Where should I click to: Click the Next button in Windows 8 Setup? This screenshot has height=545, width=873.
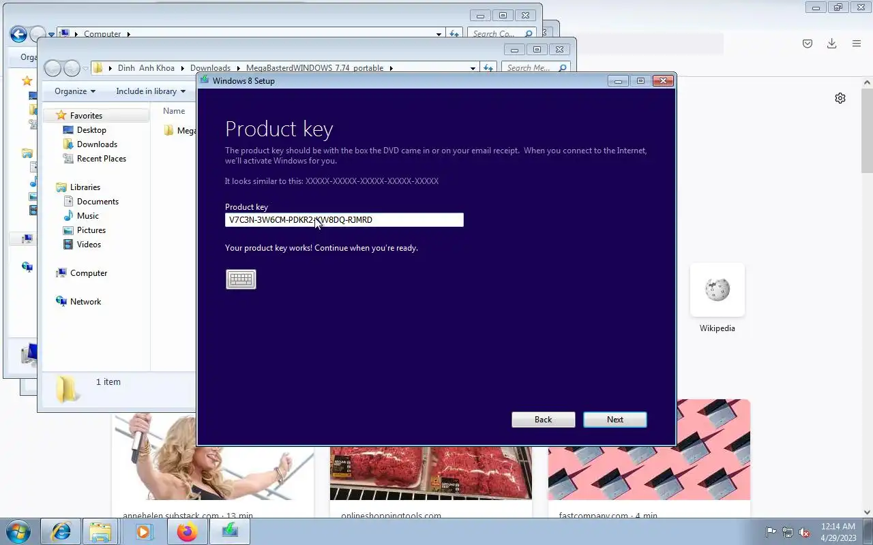[x=615, y=420]
